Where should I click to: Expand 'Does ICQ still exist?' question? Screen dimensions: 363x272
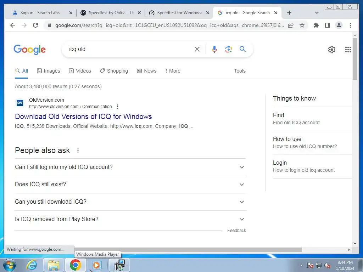130,184
